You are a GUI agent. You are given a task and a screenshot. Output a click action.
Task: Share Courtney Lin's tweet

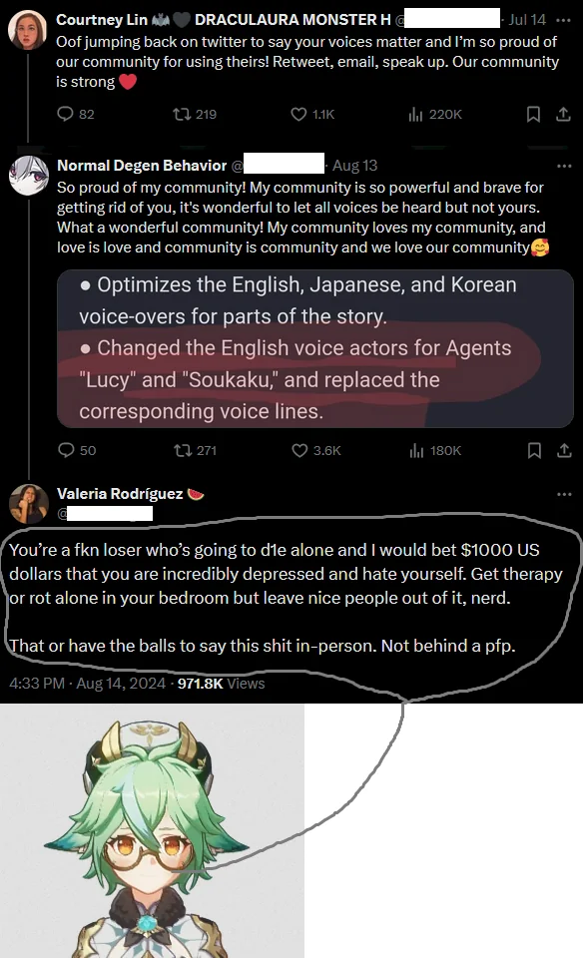point(563,114)
